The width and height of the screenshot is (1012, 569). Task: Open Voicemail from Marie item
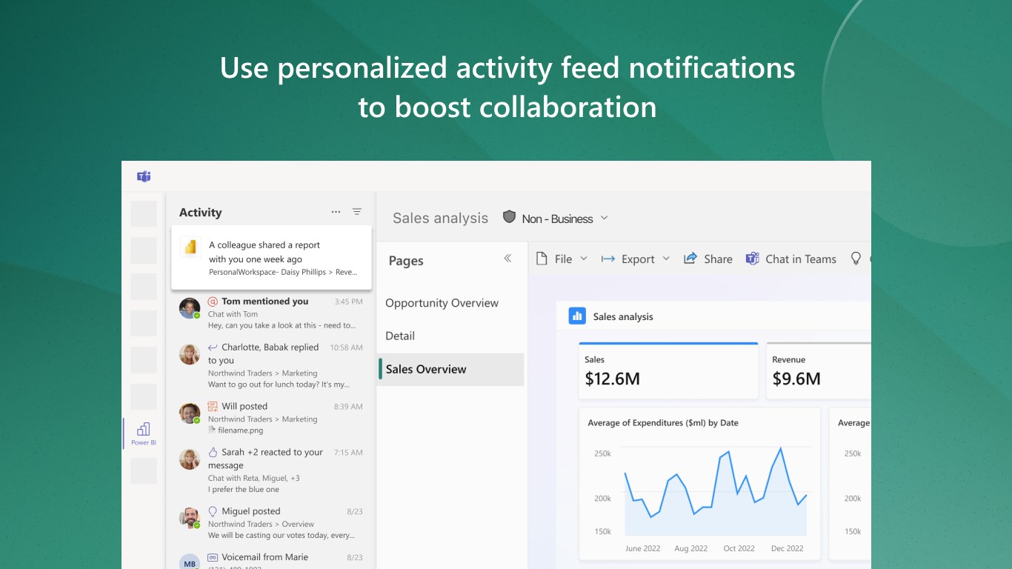point(271,560)
